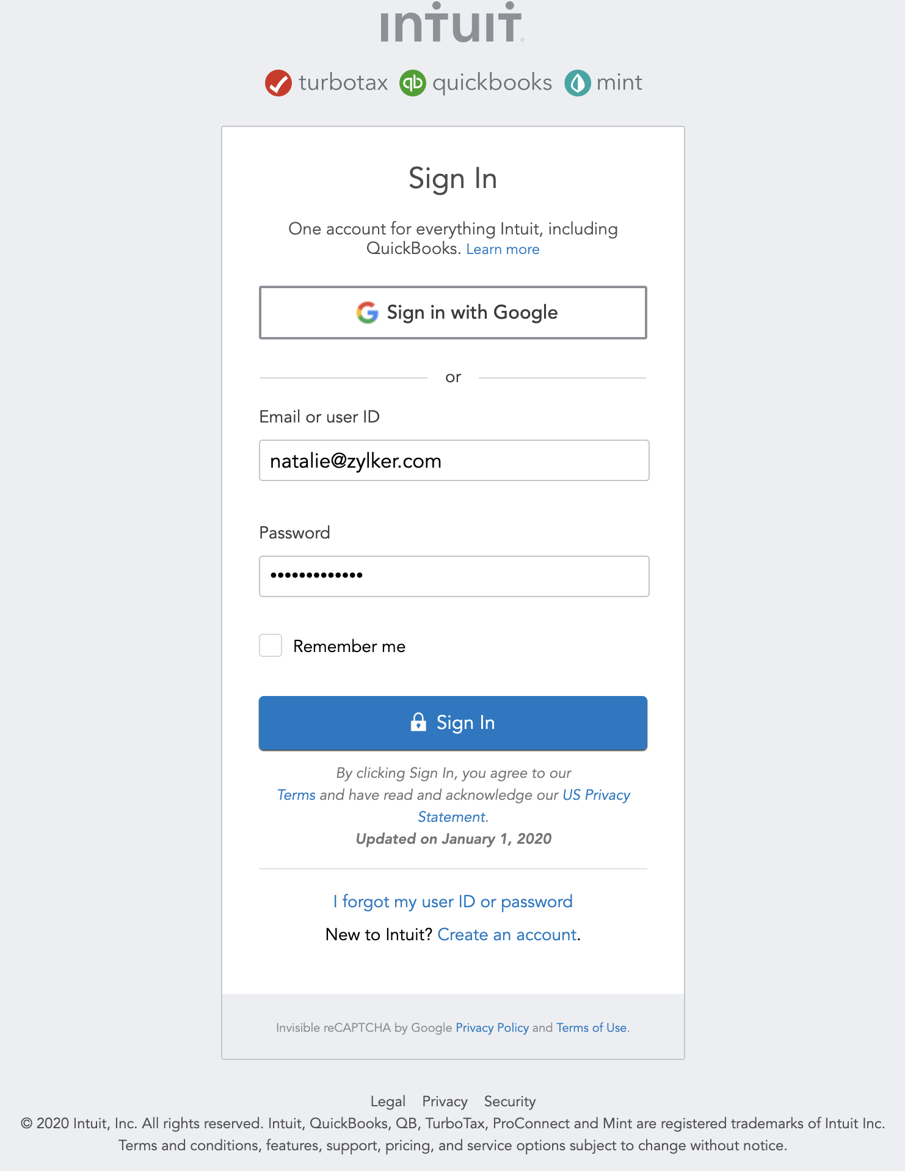Viewport: 905px width, 1171px height.
Task: Click the red TurboTax checkmark icon
Action: (278, 83)
